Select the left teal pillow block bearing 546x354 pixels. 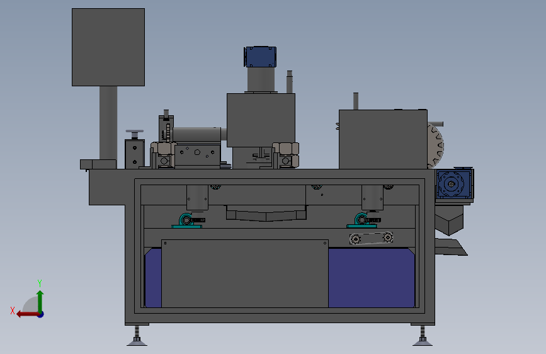tap(187, 221)
